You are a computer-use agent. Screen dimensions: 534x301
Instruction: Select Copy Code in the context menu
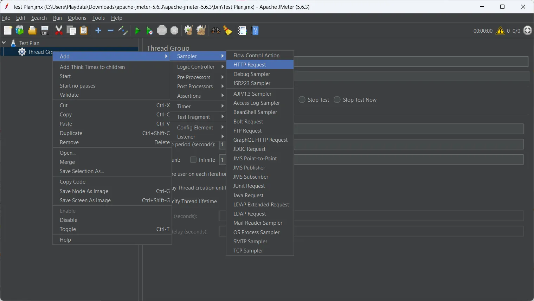pos(112,182)
